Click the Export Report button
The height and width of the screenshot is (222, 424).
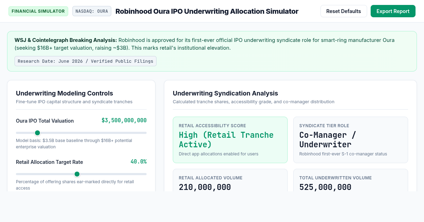click(393, 11)
